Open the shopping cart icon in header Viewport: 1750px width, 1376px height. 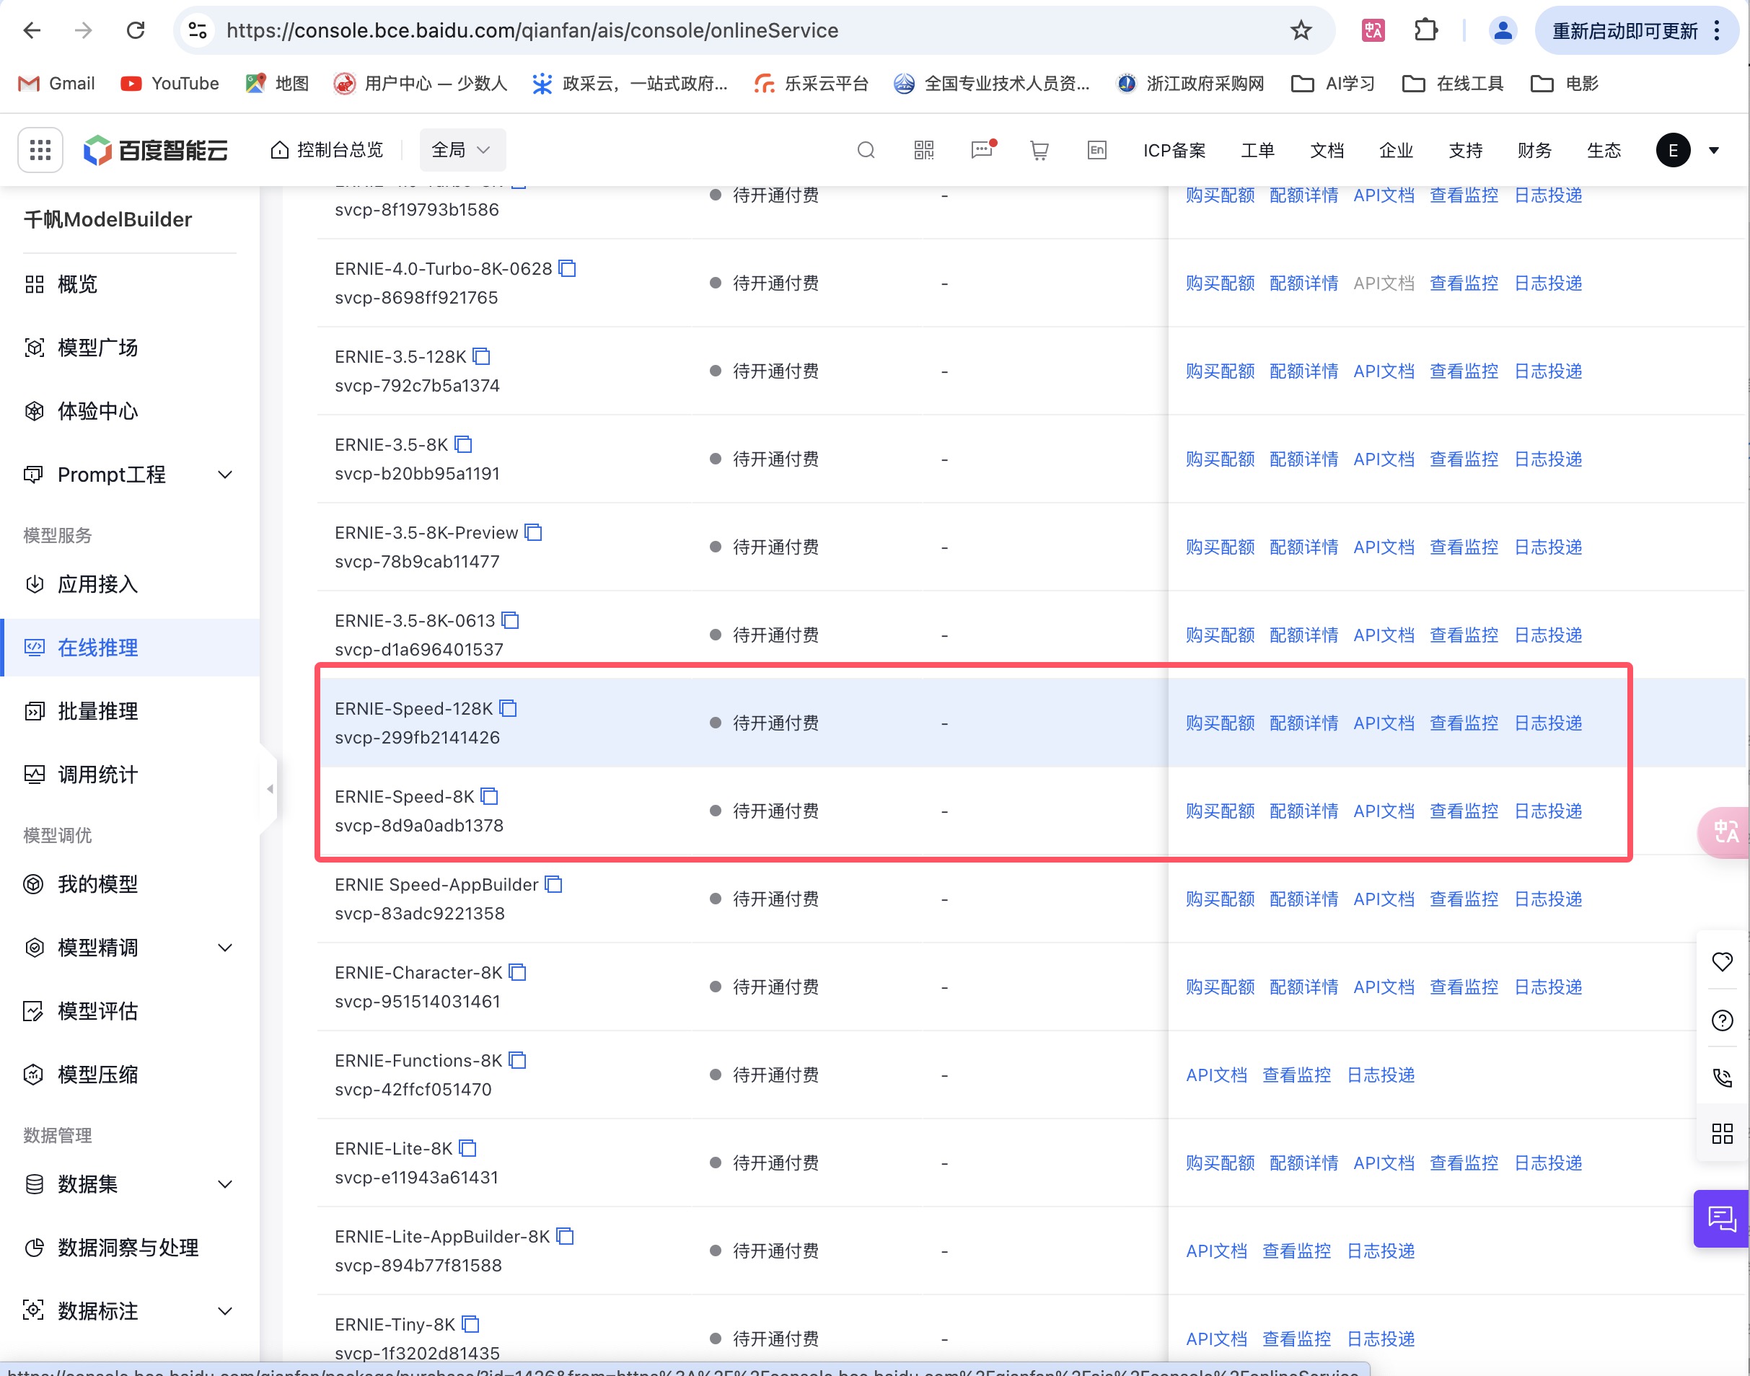[x=1039, y=150]
